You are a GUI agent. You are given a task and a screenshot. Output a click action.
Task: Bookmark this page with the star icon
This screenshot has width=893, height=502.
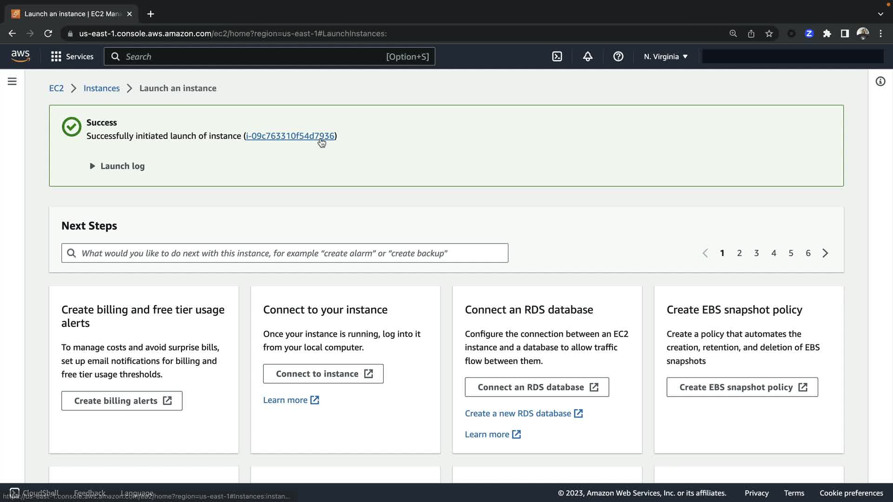tap(769, 33)
